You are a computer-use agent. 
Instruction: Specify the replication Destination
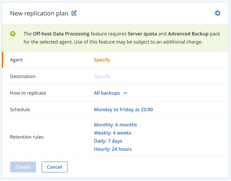tap(102, 76)
